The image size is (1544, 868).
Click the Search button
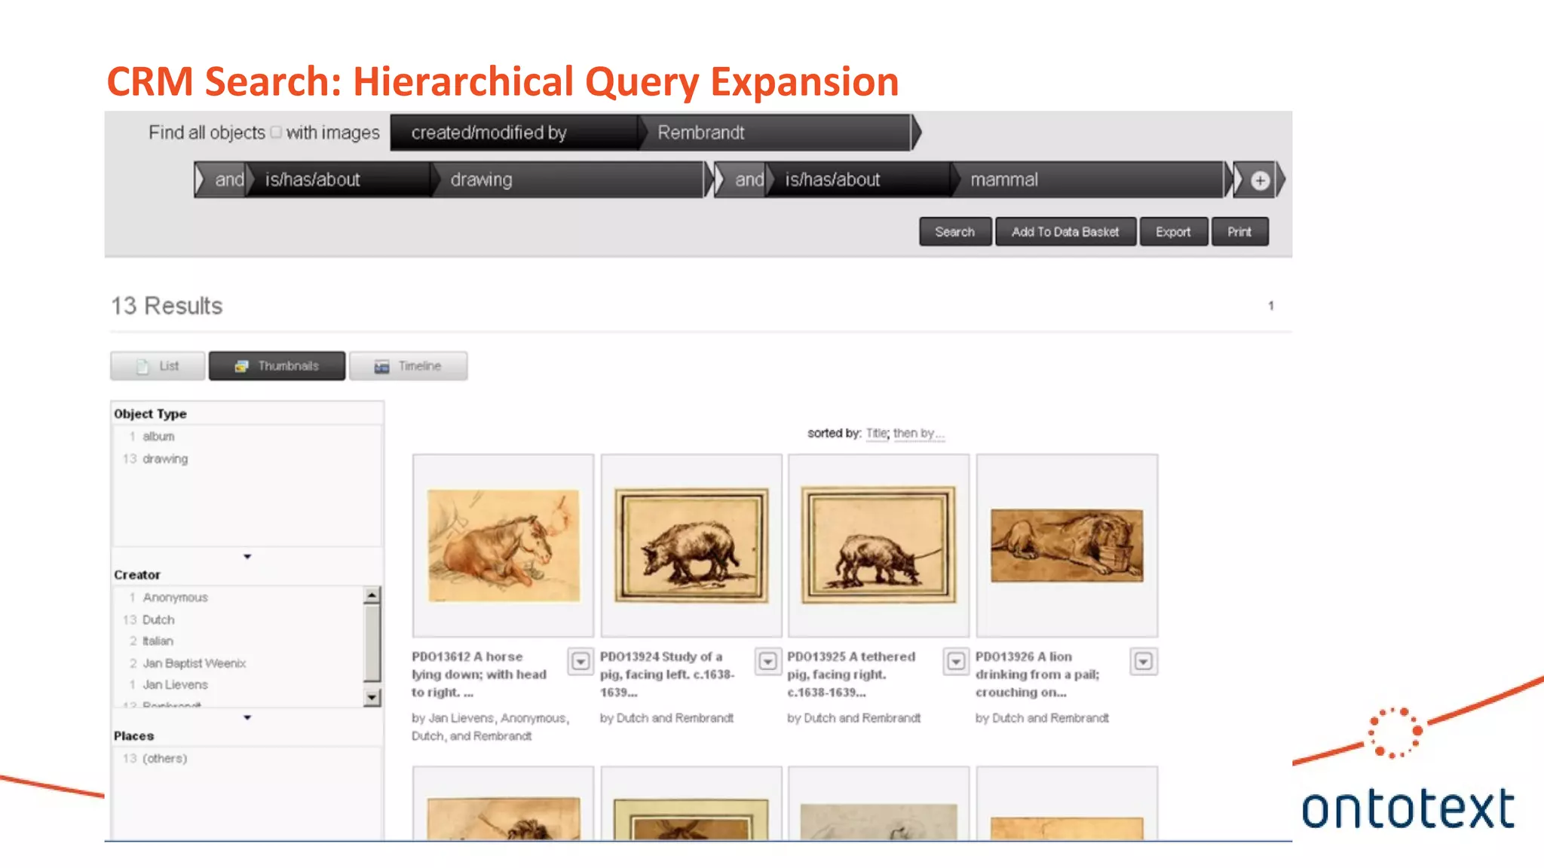(954, 232)
